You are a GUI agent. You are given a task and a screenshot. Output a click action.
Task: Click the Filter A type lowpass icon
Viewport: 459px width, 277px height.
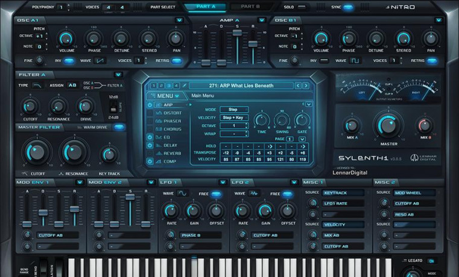pyautogui.click(x=38, y=86)
